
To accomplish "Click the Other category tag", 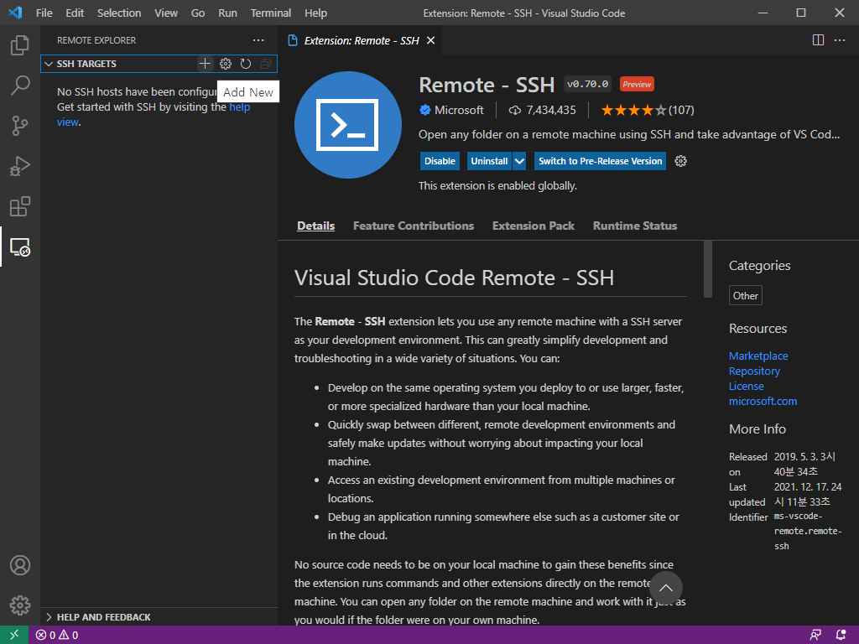I will coord(746,296).
